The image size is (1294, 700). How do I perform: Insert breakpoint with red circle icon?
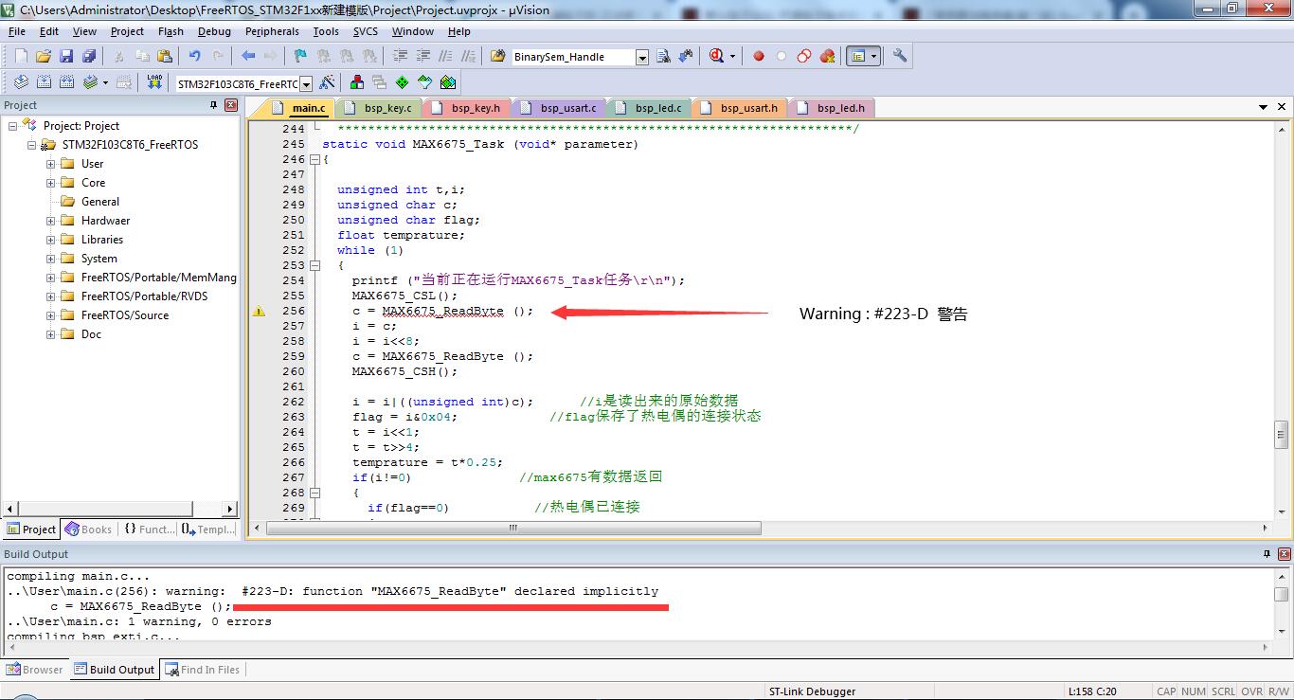coord(758,57)
